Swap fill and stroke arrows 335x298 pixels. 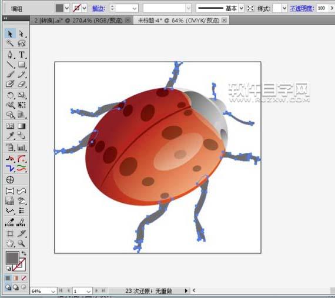(24, 253)
